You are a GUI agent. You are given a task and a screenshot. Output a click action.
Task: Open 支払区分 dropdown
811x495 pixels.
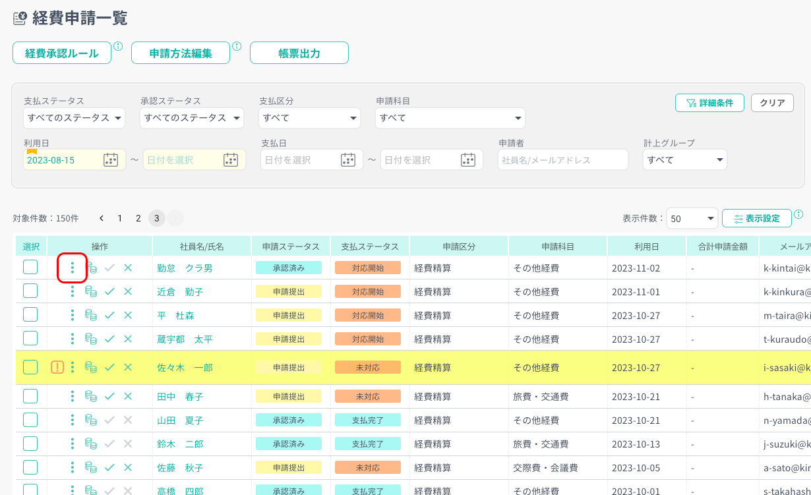point(310,118)
